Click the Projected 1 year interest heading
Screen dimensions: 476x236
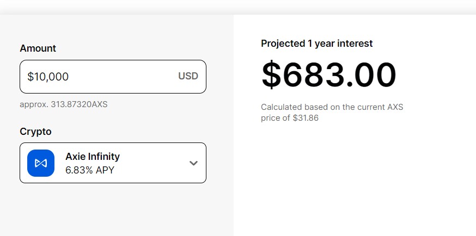pyautogui.click(x=316, y=44)
